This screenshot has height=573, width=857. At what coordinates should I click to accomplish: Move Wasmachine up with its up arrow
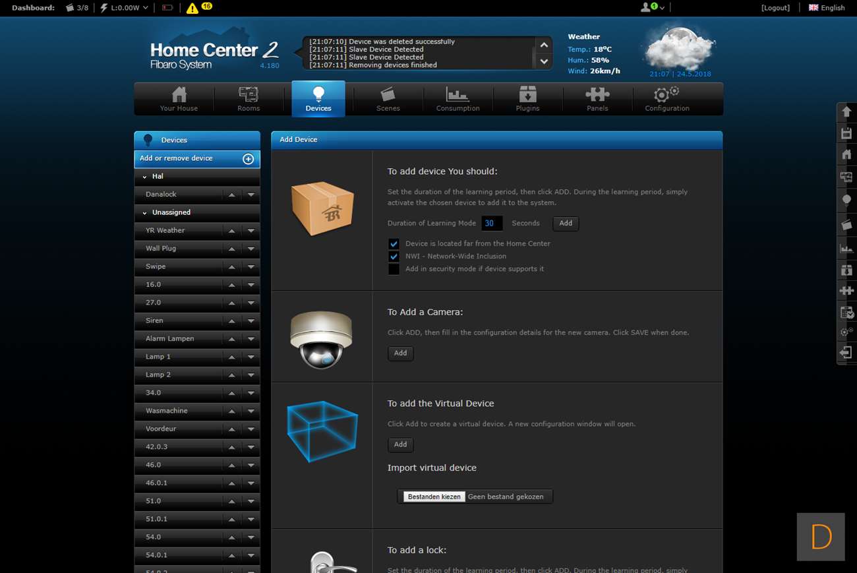coord(232,411)
